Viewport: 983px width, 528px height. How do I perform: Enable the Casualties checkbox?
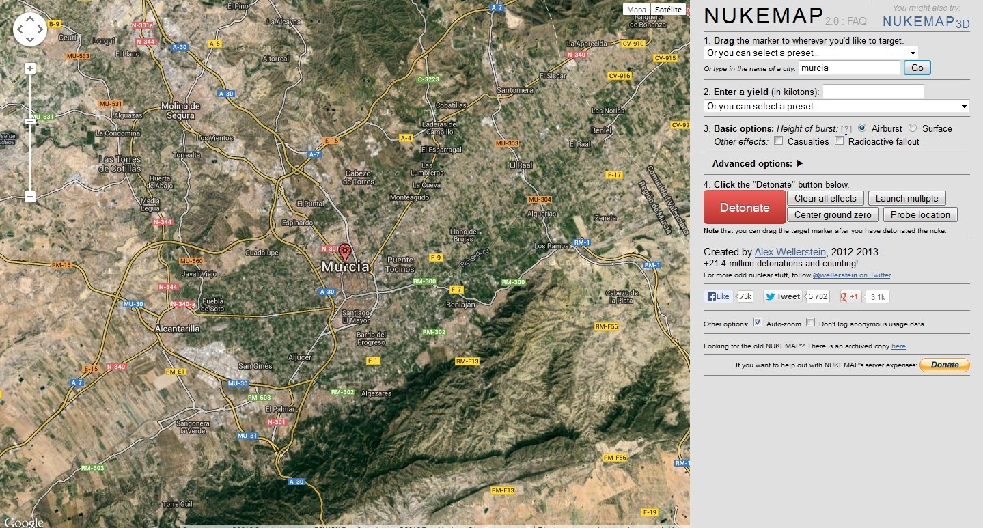(778, 141)
